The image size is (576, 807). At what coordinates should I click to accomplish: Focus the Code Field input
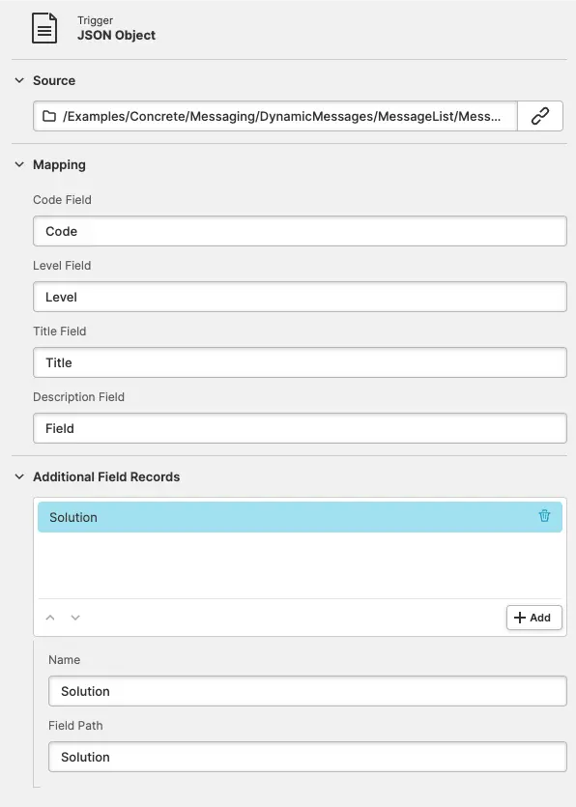(300, 231)
